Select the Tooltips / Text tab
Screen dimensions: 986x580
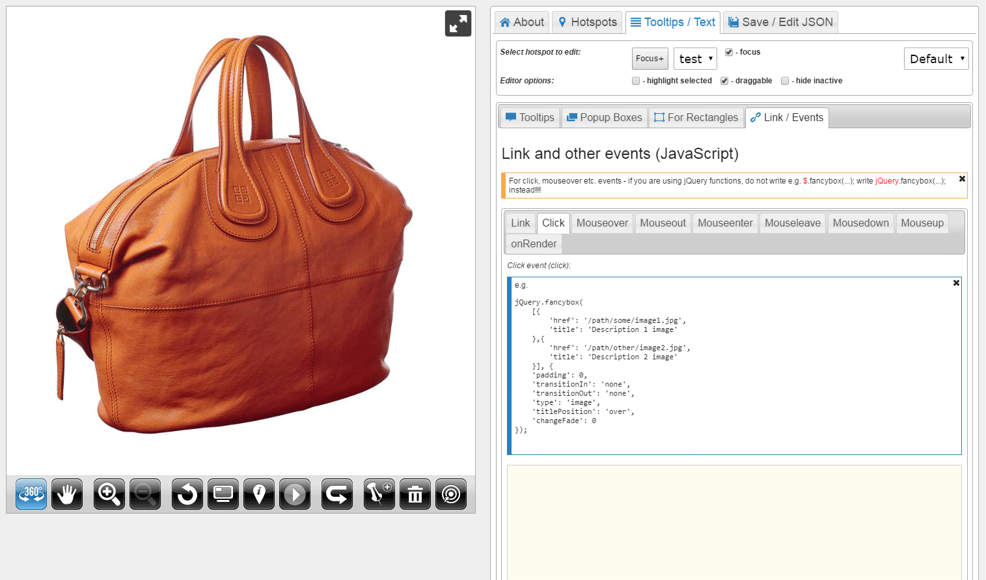click(x=673, y=22)
